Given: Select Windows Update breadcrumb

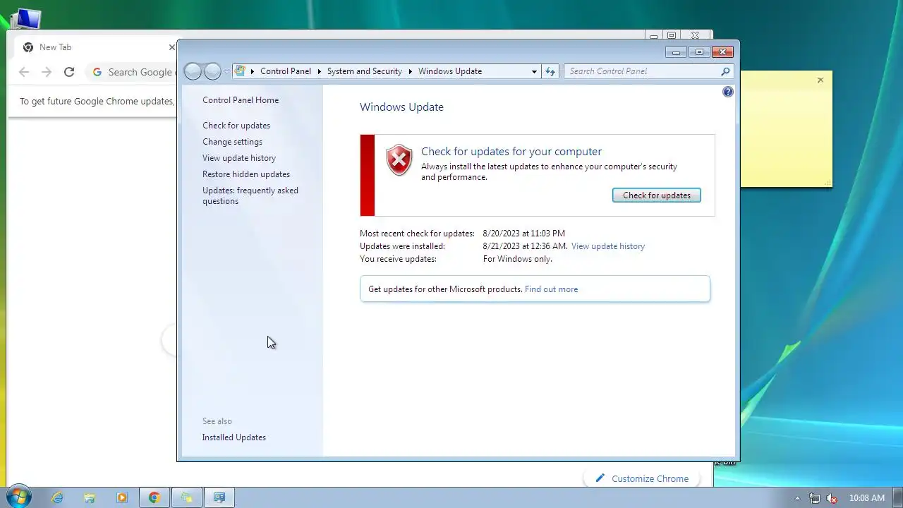Looking at the screenshot, I should (x=450, y=71).
